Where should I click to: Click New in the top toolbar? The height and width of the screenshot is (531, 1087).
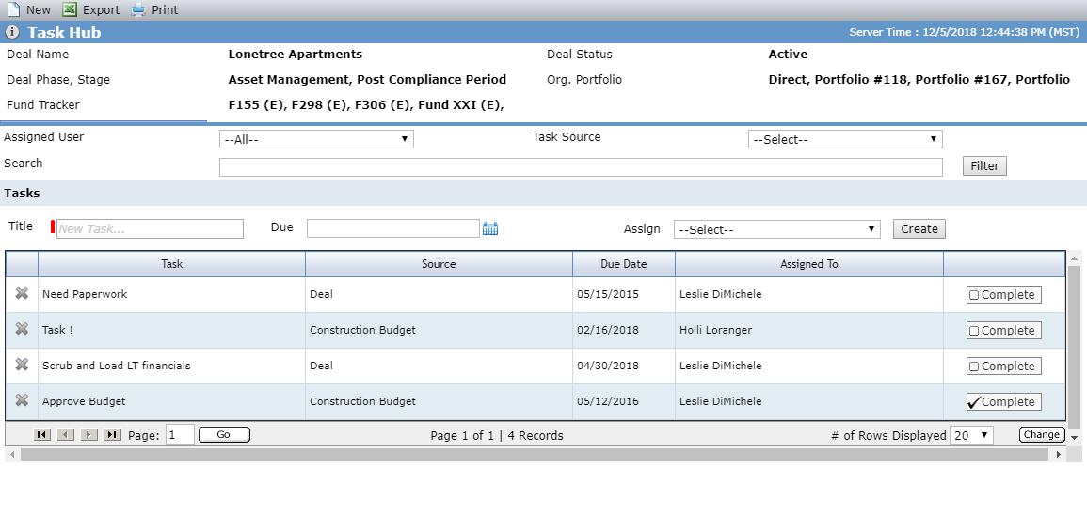[28, 9]
